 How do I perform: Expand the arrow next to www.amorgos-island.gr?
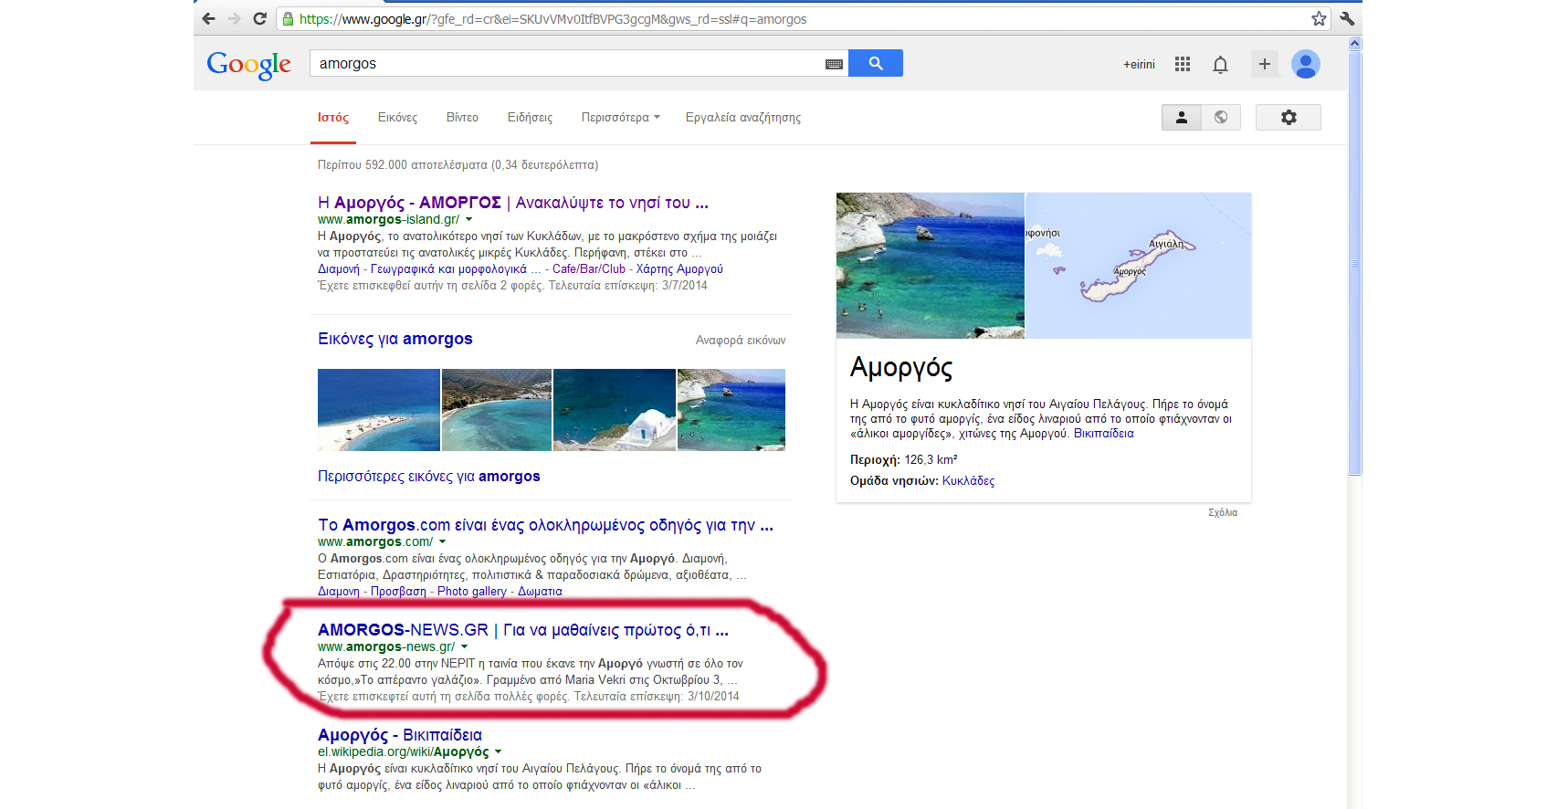point(469,219)
